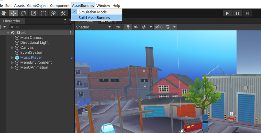Open the Component menu
Viewport: 261px width, 133px height.
click(60, 6)
